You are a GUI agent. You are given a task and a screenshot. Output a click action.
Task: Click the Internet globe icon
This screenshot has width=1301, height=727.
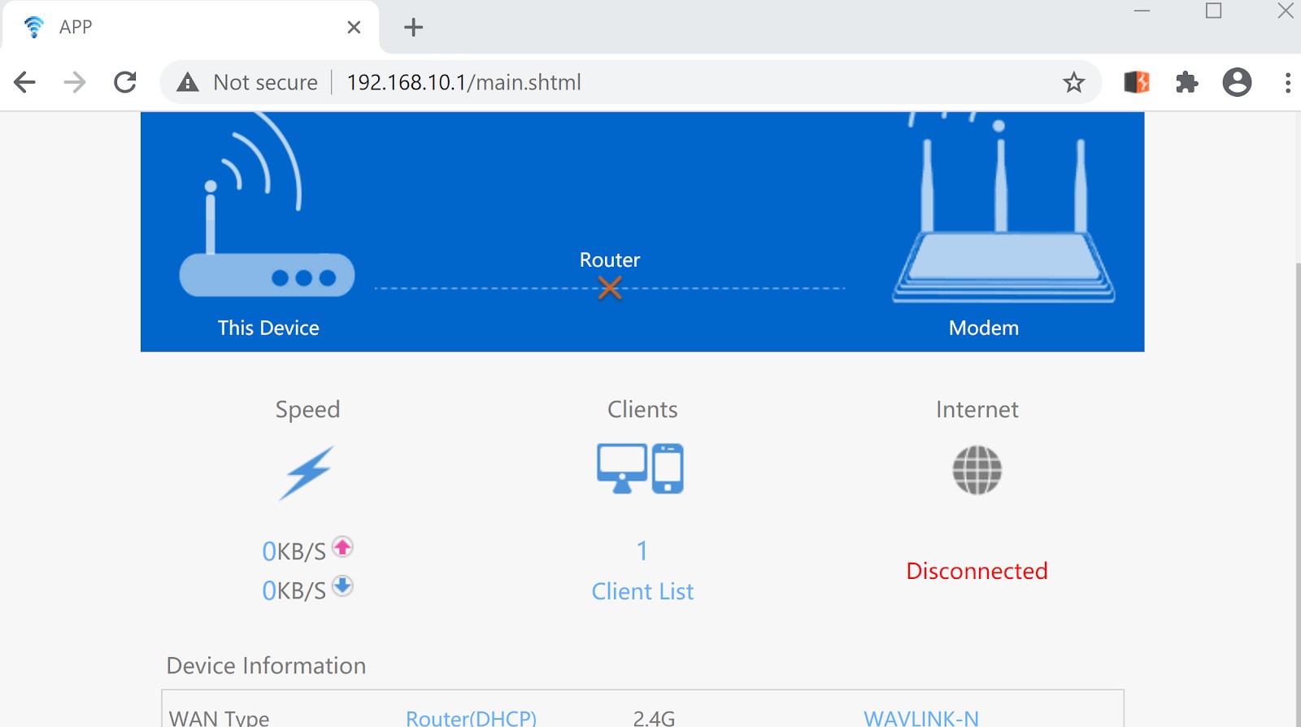(x=977, y=470)
